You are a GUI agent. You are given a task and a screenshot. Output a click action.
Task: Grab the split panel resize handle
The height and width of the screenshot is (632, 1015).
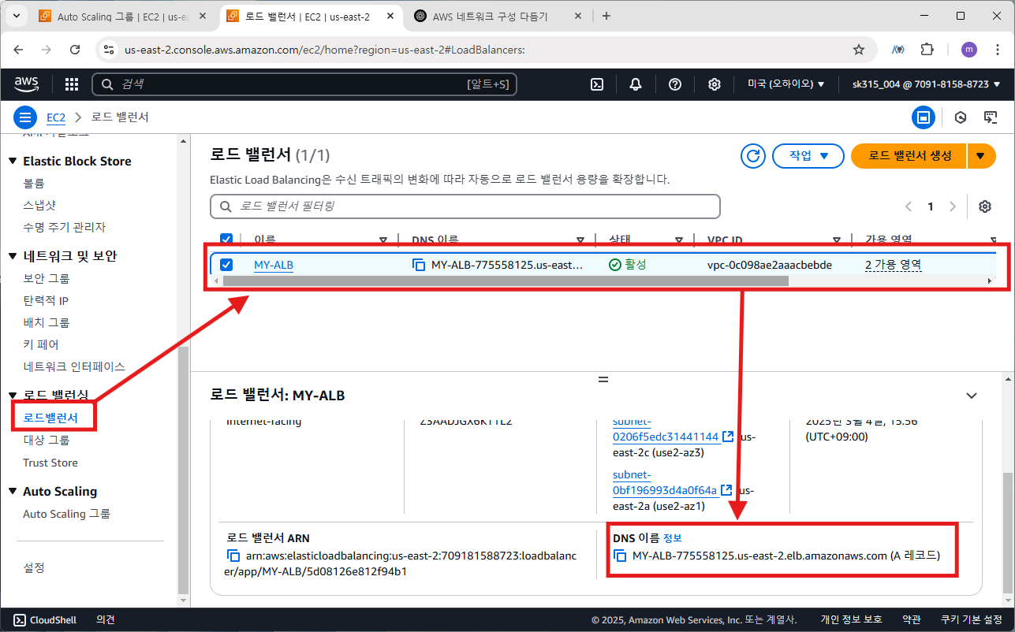pos(603,379)
